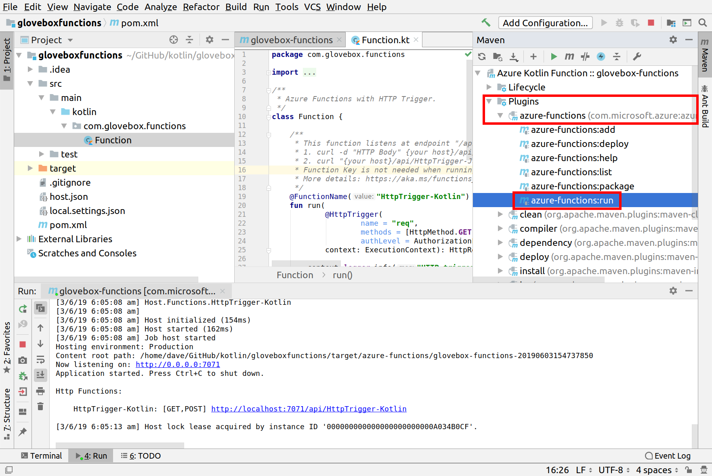The image size is (712, 476).
Task: Toggle Skip Tests Mode lightning icon
Action: coord(601,57)
